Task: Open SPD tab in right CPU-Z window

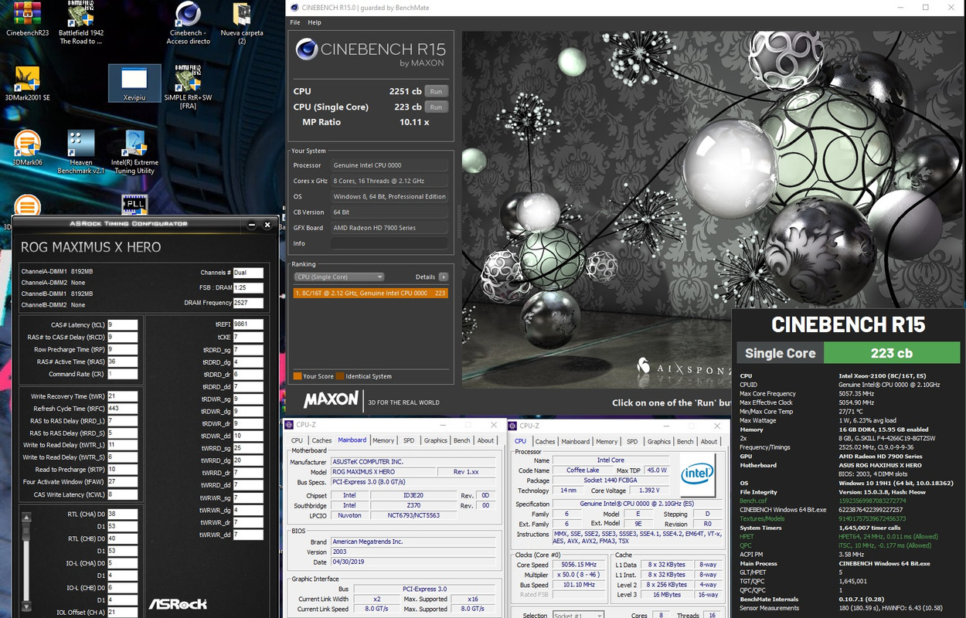Action: [x=632, y=441]
